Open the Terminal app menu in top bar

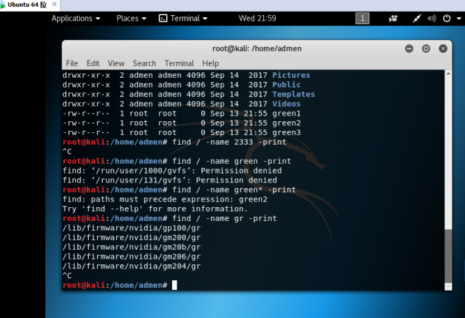click(x=183, y=19)
